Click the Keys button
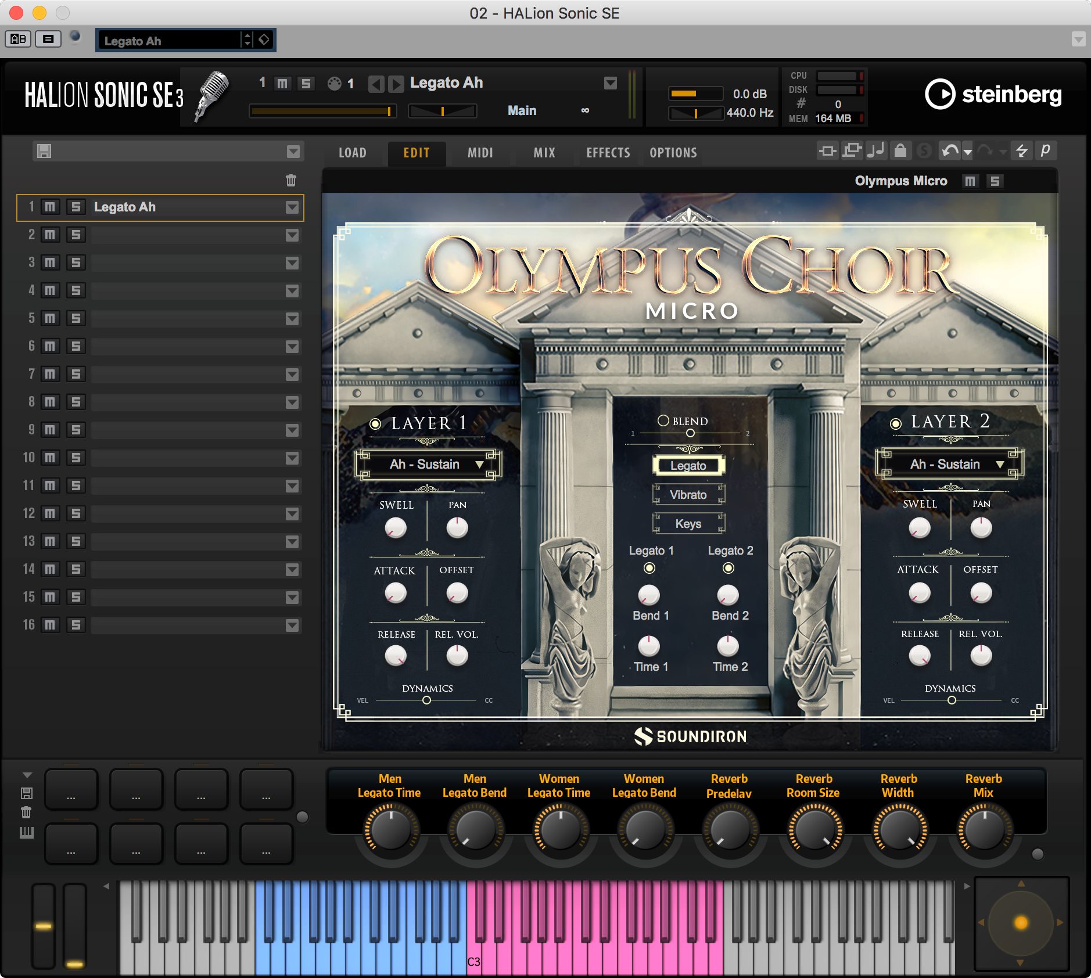This screenshot has height=978, width=1091. (x=688, y=524)
